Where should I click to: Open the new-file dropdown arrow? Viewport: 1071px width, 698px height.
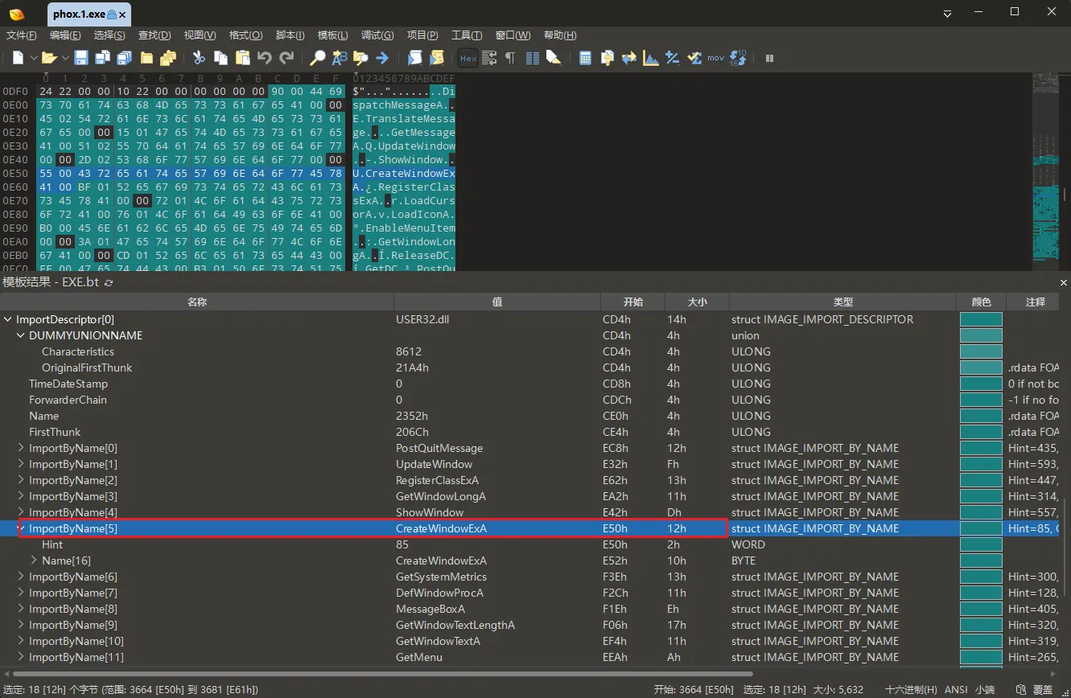34,58
